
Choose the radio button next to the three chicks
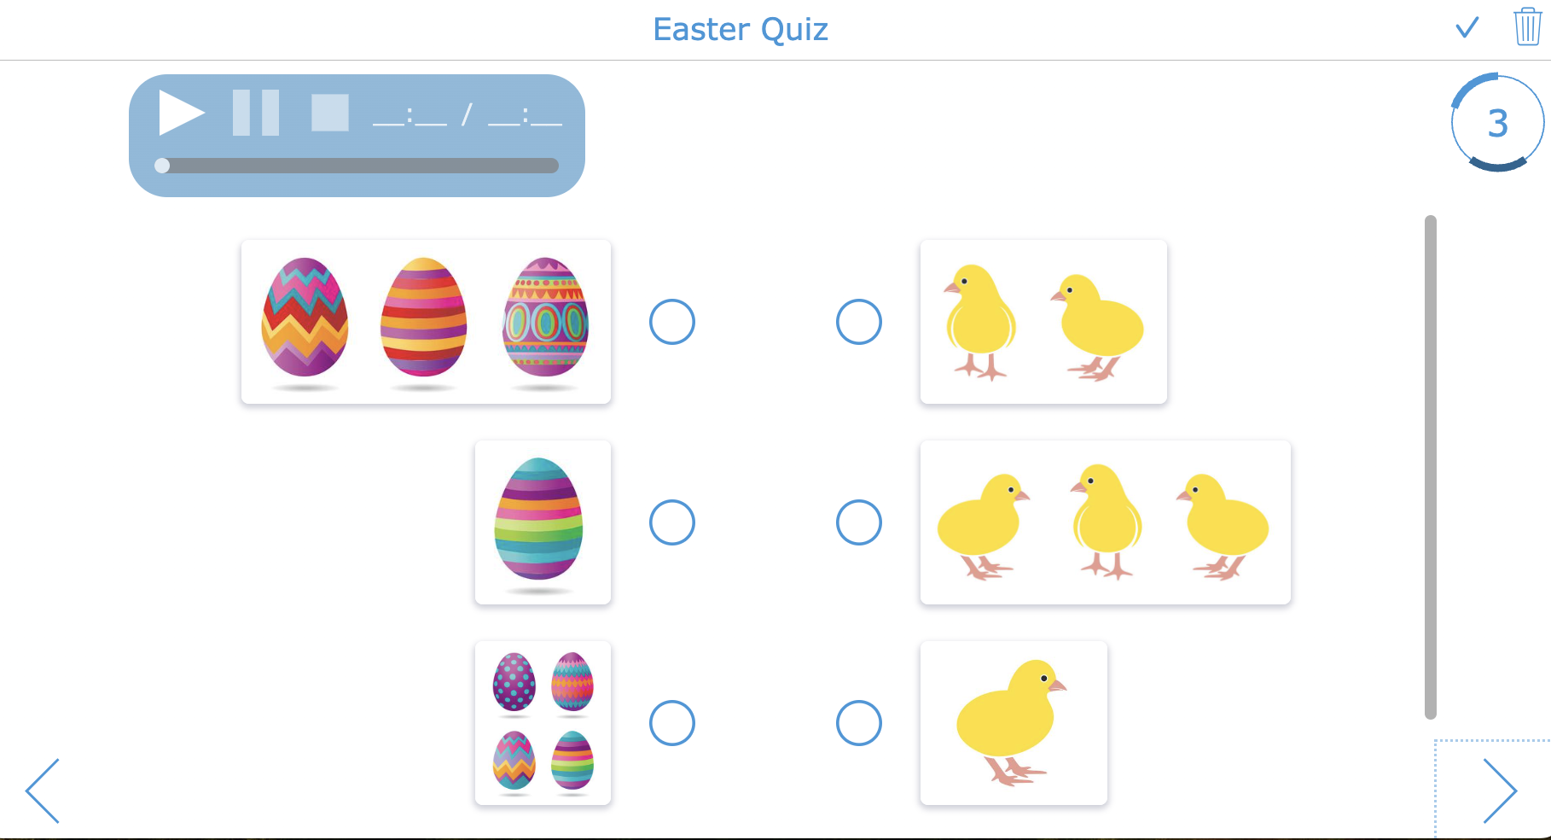[859, 522]
